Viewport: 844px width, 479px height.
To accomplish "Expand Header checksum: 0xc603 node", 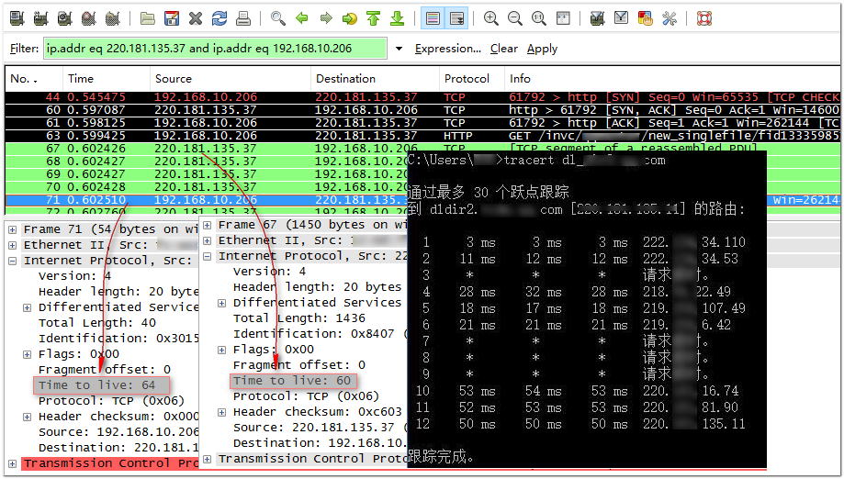I will 221,412.
